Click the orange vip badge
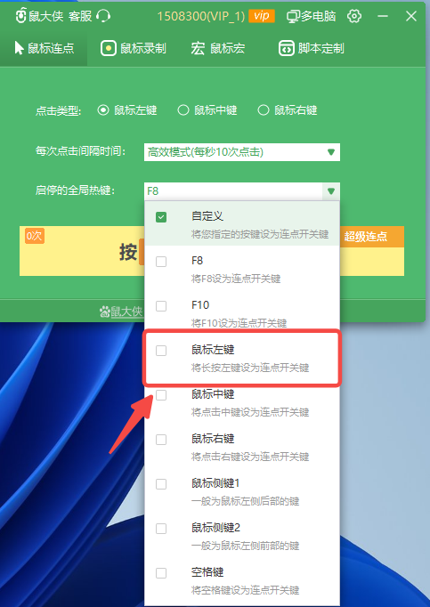Screen dimensions: 430x607 pyautogui.click(x=262, y=16)
